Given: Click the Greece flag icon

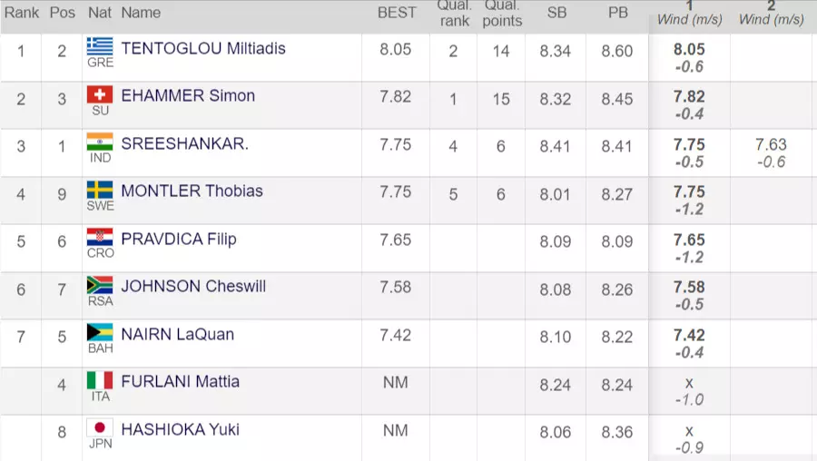Looking at the screenshot, I should tap(100, 45).
